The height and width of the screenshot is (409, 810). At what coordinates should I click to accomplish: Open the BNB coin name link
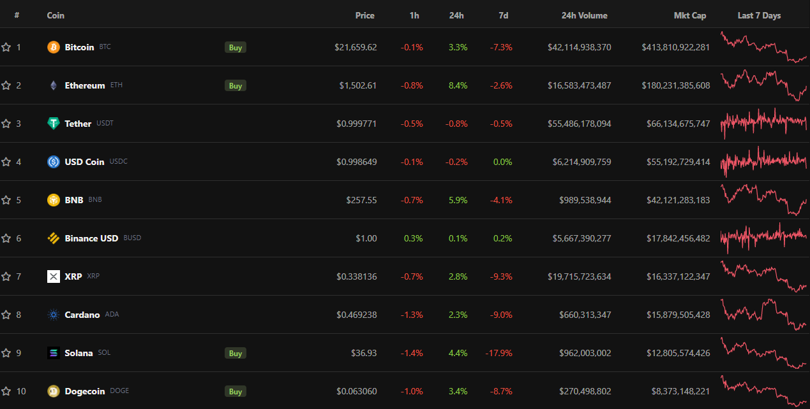(74, 200)
